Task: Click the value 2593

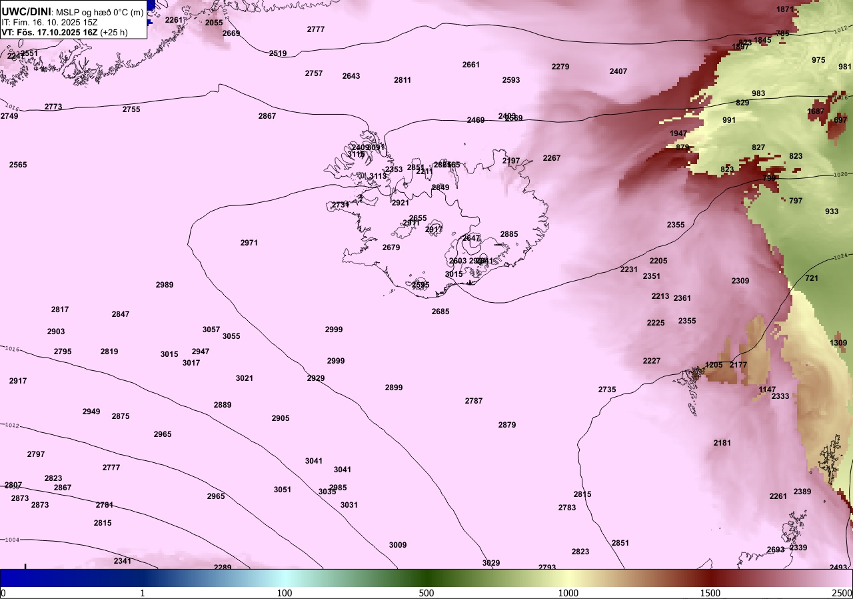Action: click(x=511, y=80)
